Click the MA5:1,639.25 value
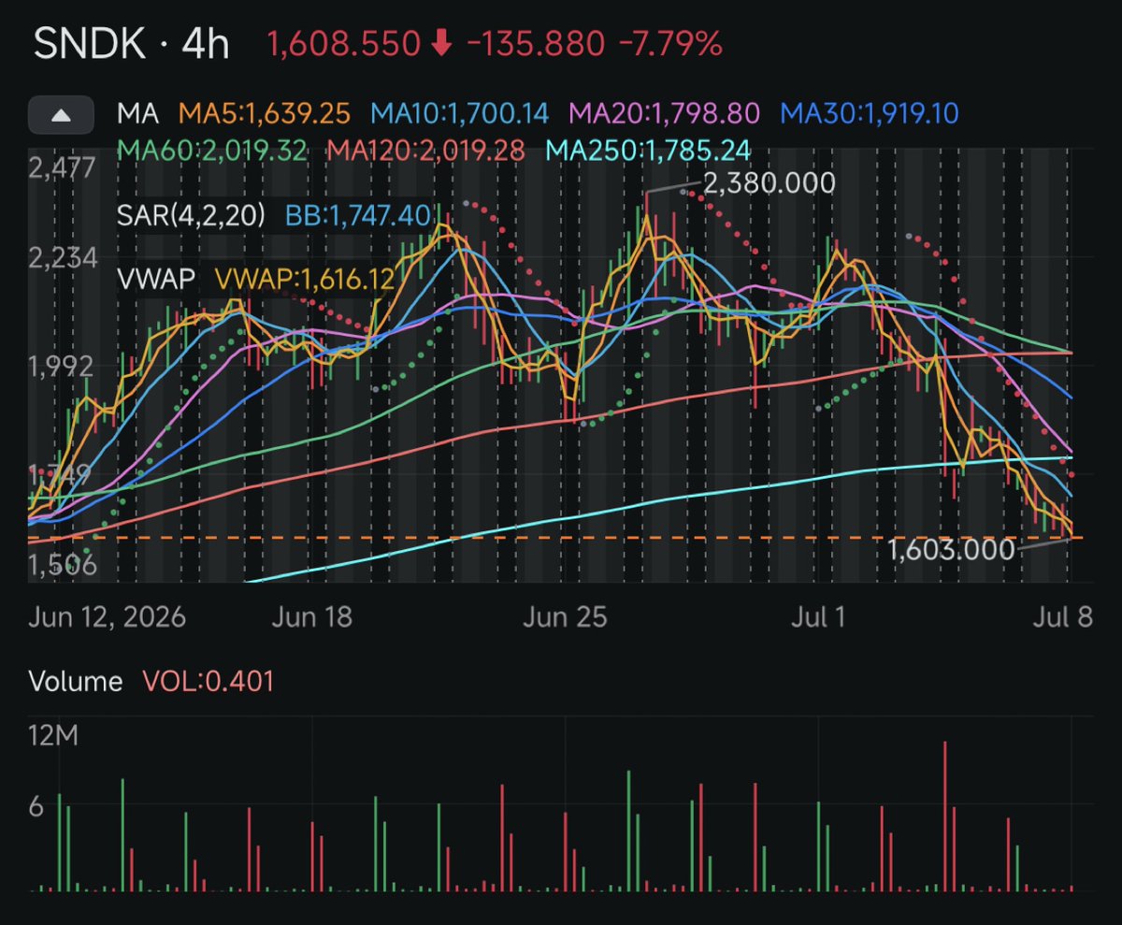Viewport: 1122px width, 925px height. [266, 115]
